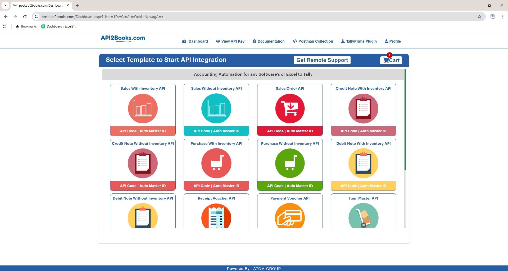Image resolution: width=508 pixels, height=271 pixels.
Task: Click the Purchase With Inventory API title
Action: click(216, 143)
